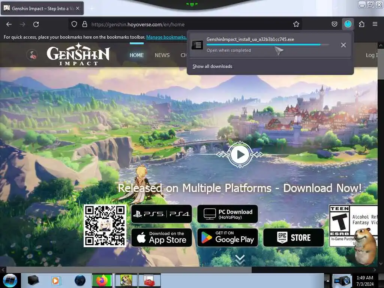
Task: Toggle the downloads panel toolbar icon
Action: [348, 24]
